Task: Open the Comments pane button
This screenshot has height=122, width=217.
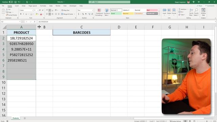Action: 210,6
